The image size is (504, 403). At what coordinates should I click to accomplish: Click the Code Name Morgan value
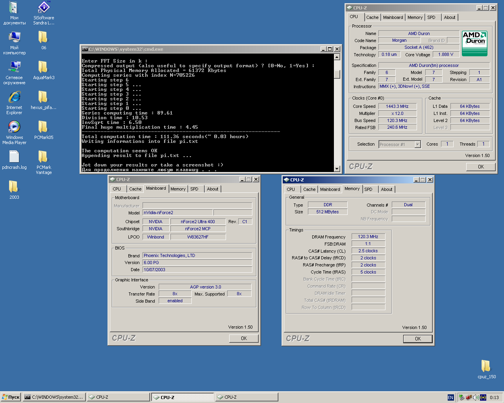pos(399,41)
